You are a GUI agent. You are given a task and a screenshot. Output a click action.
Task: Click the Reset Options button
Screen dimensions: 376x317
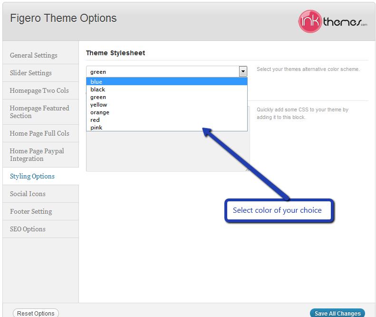click(36, 313)
